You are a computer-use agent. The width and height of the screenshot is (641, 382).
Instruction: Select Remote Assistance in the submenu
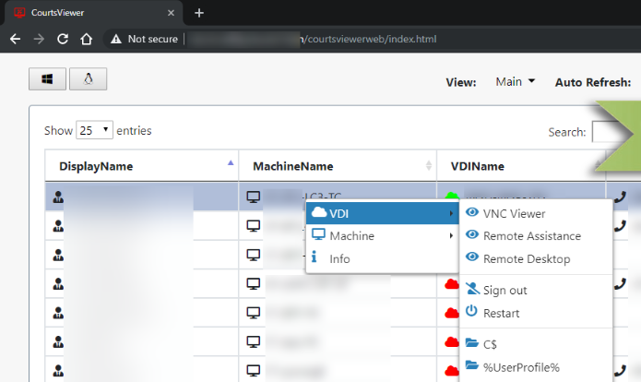point(531,236)
